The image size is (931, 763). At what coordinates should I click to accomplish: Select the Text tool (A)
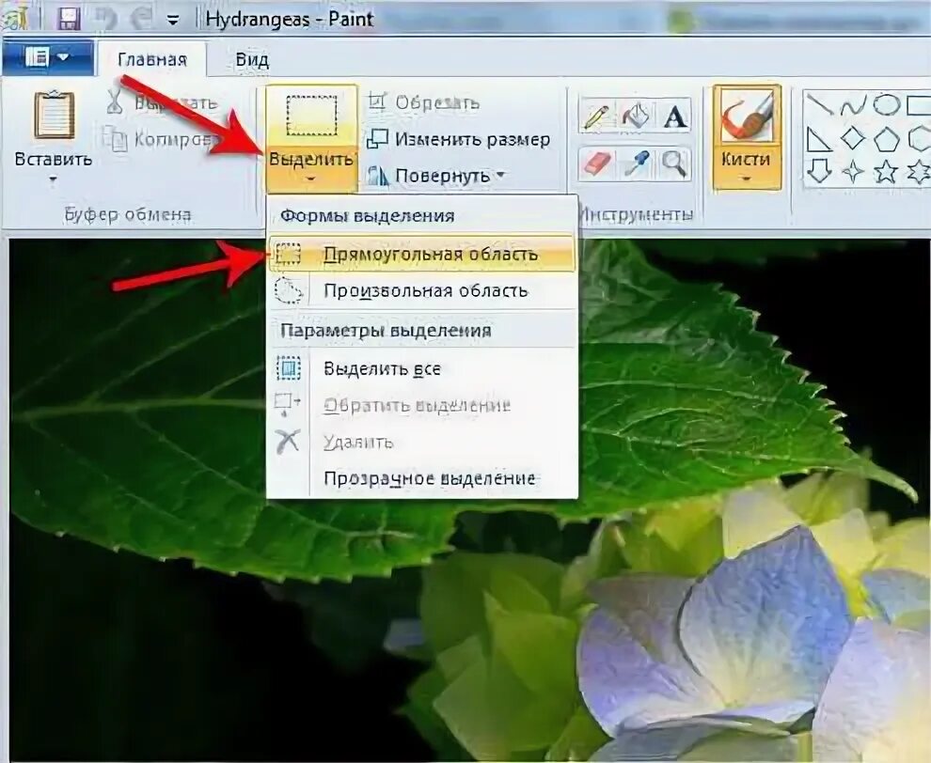coord(674,116)
